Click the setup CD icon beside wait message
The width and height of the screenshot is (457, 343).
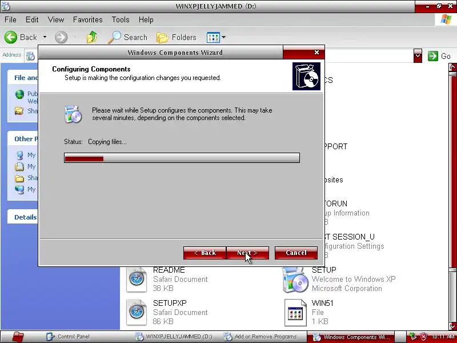click(73, 114)
